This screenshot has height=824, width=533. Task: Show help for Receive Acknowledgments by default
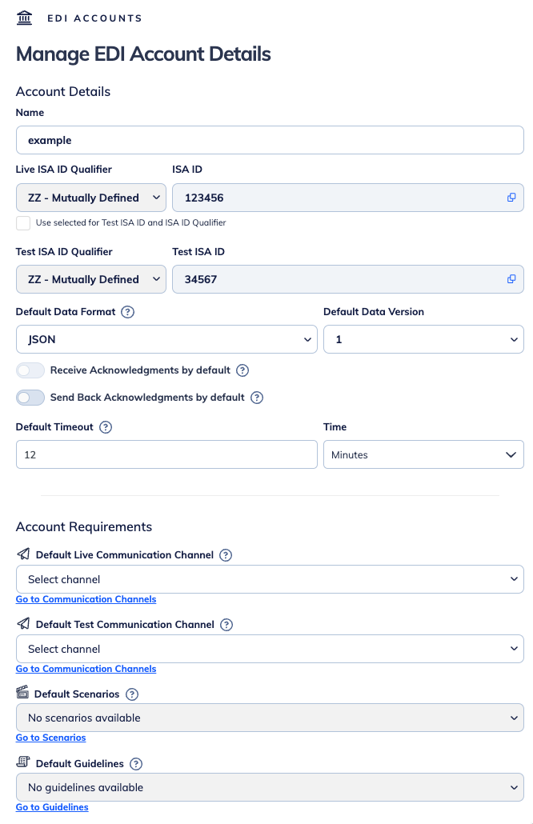click(242, 370)
